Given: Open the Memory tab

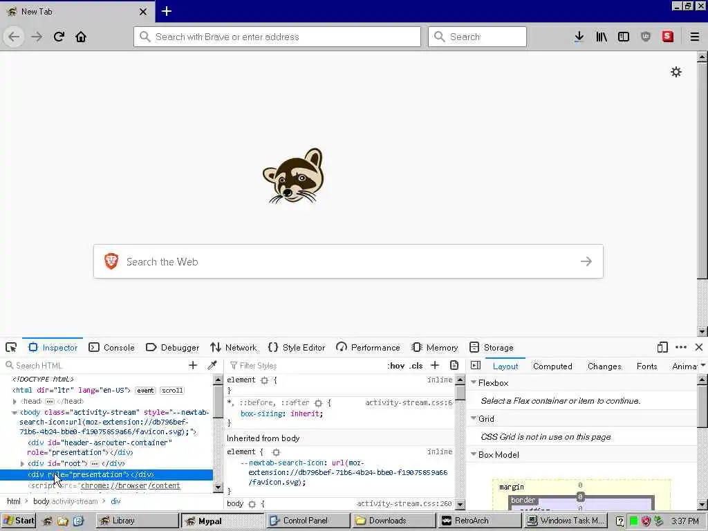Looking at the screenshot, I should (x=435, y=347).
